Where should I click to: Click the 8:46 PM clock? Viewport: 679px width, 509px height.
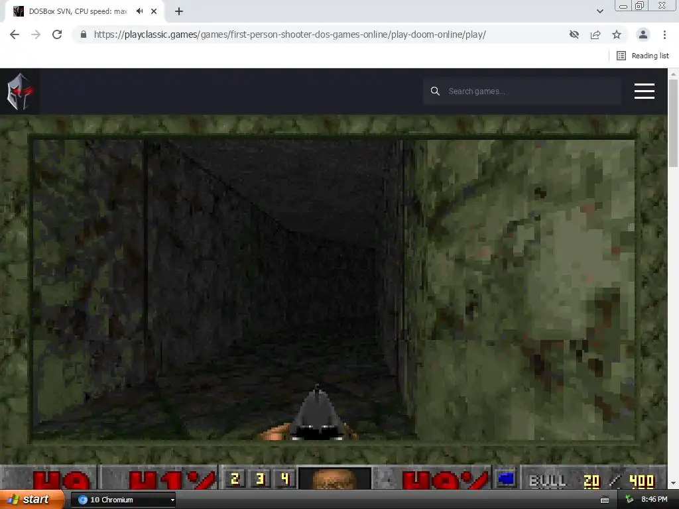[x=654, y=500]
